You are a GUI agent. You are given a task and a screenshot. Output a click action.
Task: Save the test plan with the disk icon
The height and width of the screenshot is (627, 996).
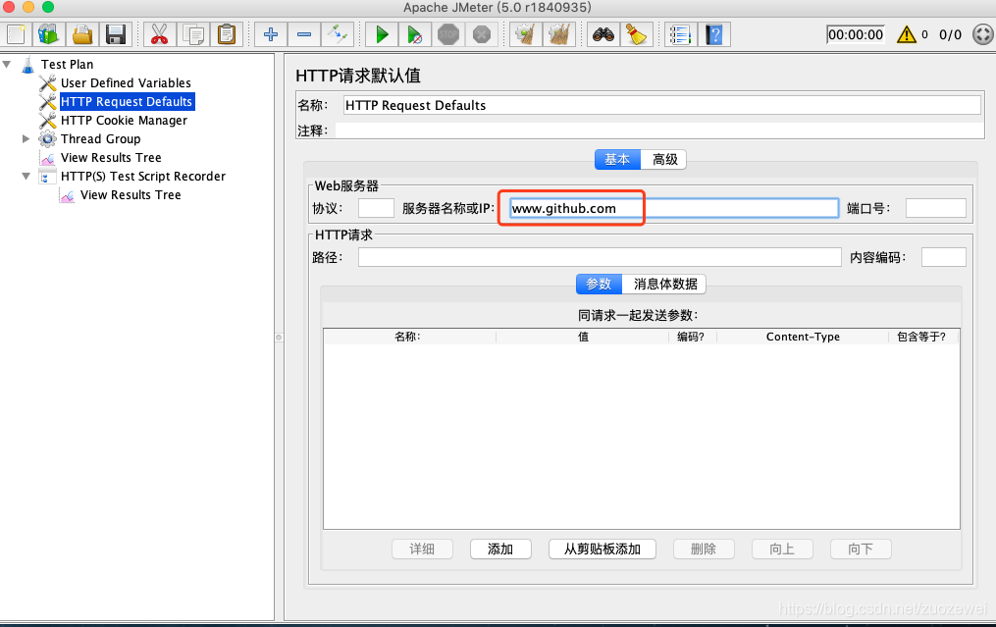[116, 34]
